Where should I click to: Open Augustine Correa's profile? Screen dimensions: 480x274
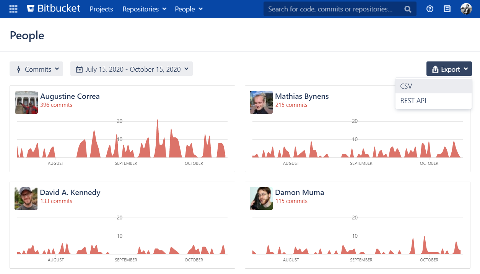(70, 96)
